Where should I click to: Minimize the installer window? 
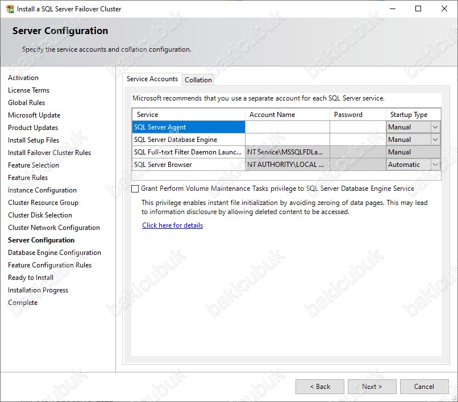393,9
